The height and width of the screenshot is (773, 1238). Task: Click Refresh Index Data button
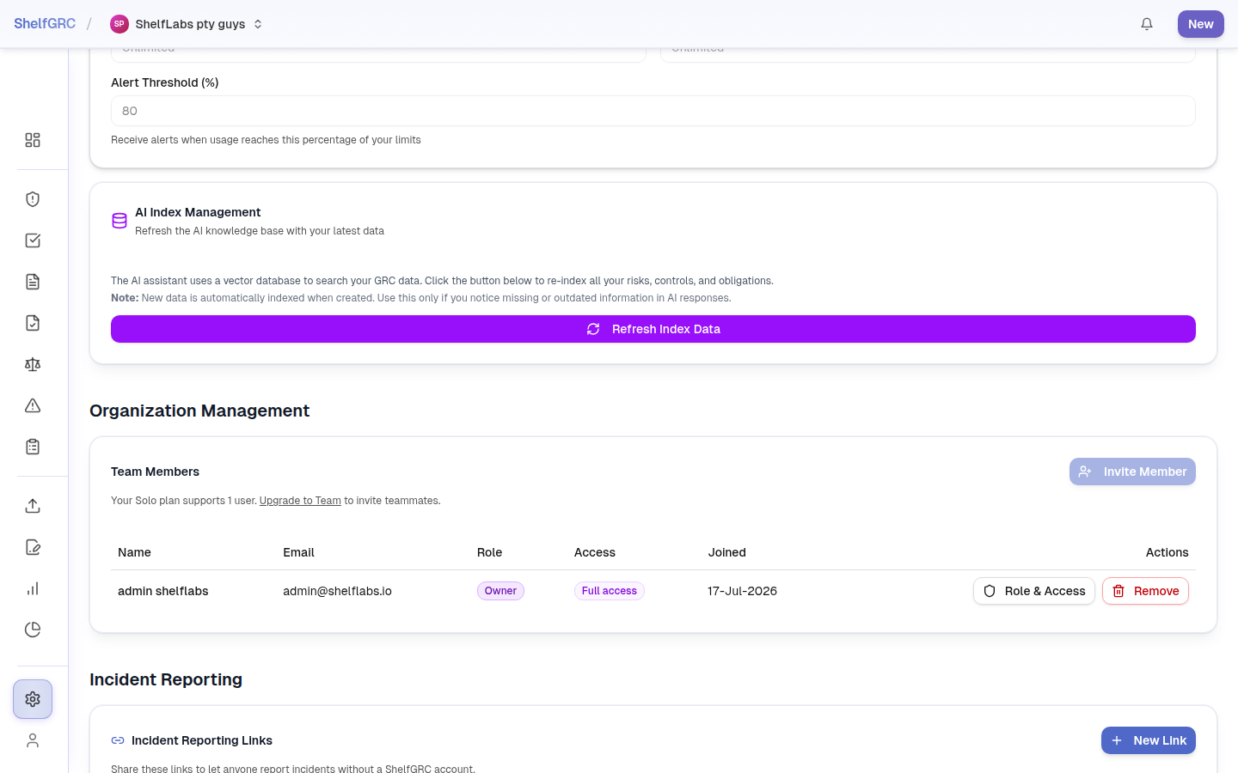[653, 329]
